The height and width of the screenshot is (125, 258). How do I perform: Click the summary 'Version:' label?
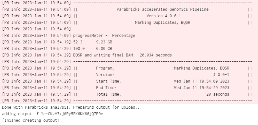click(105, 75)
